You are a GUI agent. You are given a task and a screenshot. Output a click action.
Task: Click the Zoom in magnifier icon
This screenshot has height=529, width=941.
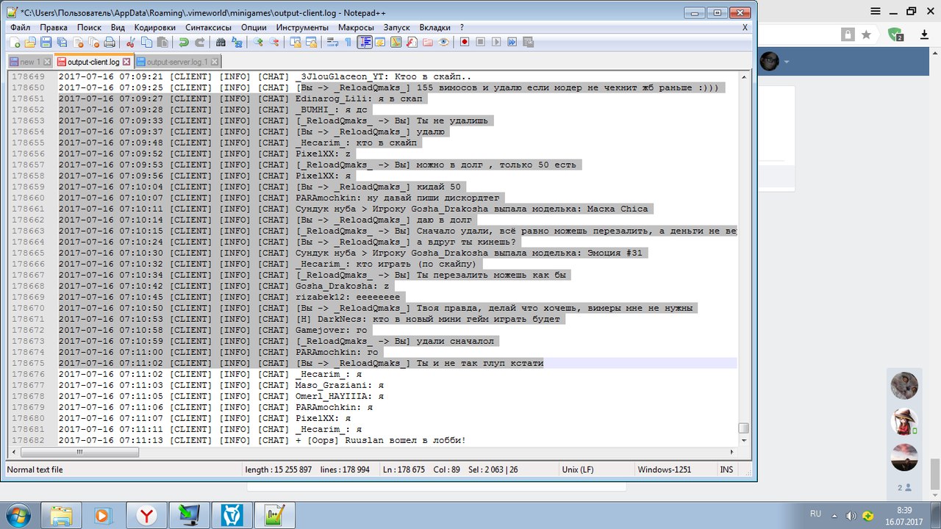[258, 43]
